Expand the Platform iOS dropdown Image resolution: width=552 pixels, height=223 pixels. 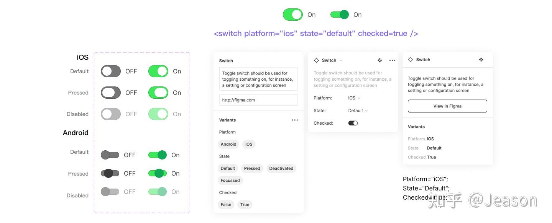click(x=354, y=98)
